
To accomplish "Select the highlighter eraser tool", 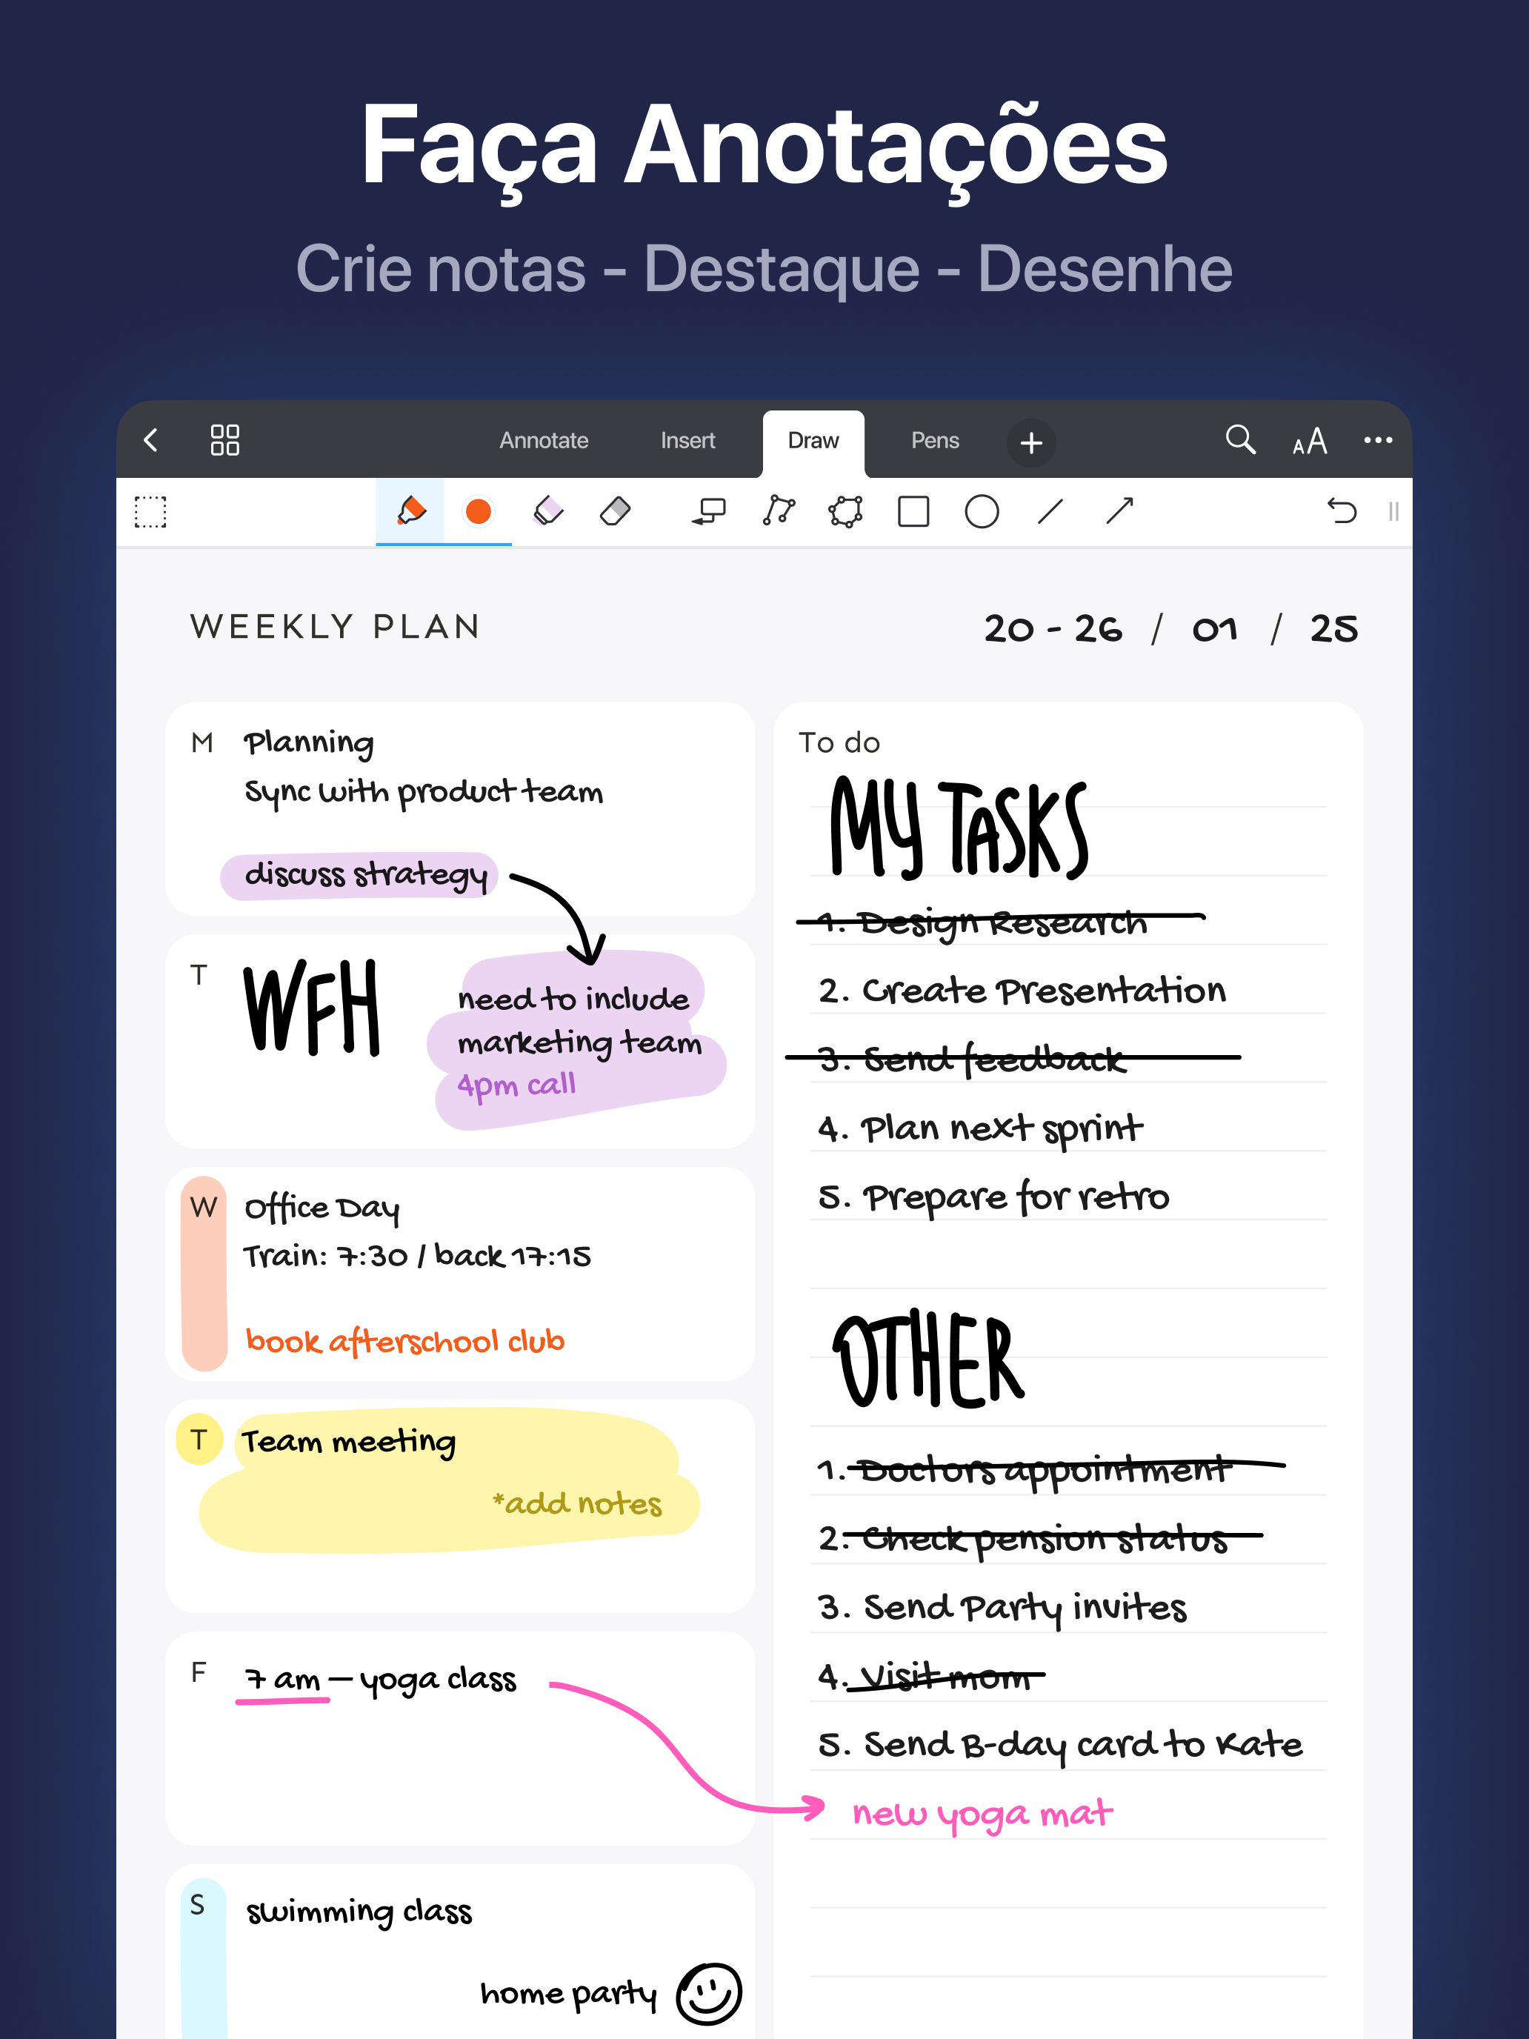I will 548,510.
